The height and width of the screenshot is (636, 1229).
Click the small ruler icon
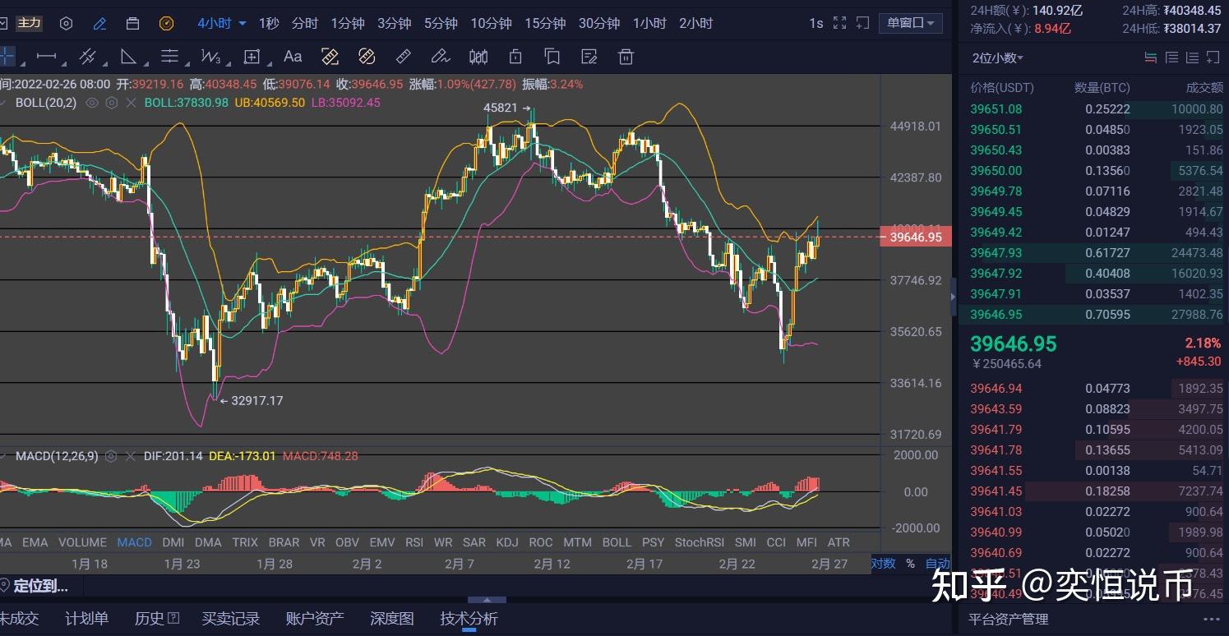click(404, 57)
